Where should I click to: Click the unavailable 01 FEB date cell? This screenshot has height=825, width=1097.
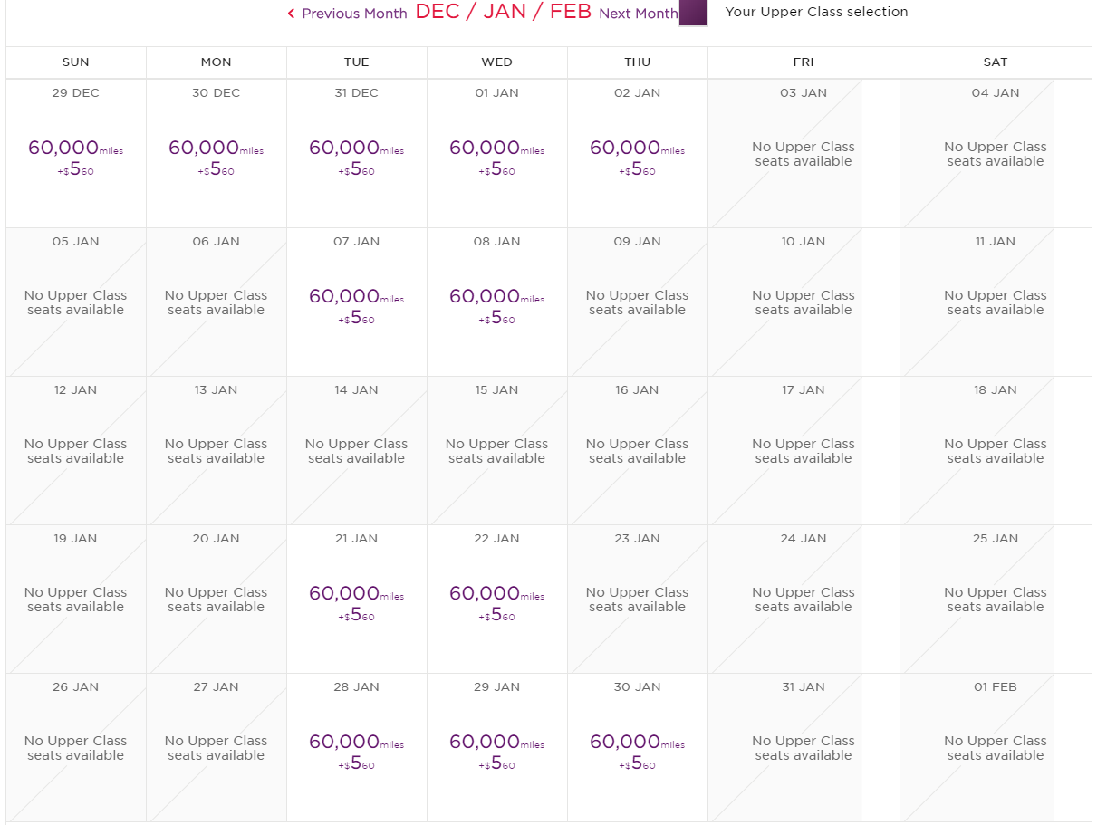[x=995, y=748]
